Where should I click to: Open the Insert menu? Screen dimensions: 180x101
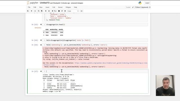point(48,7)
